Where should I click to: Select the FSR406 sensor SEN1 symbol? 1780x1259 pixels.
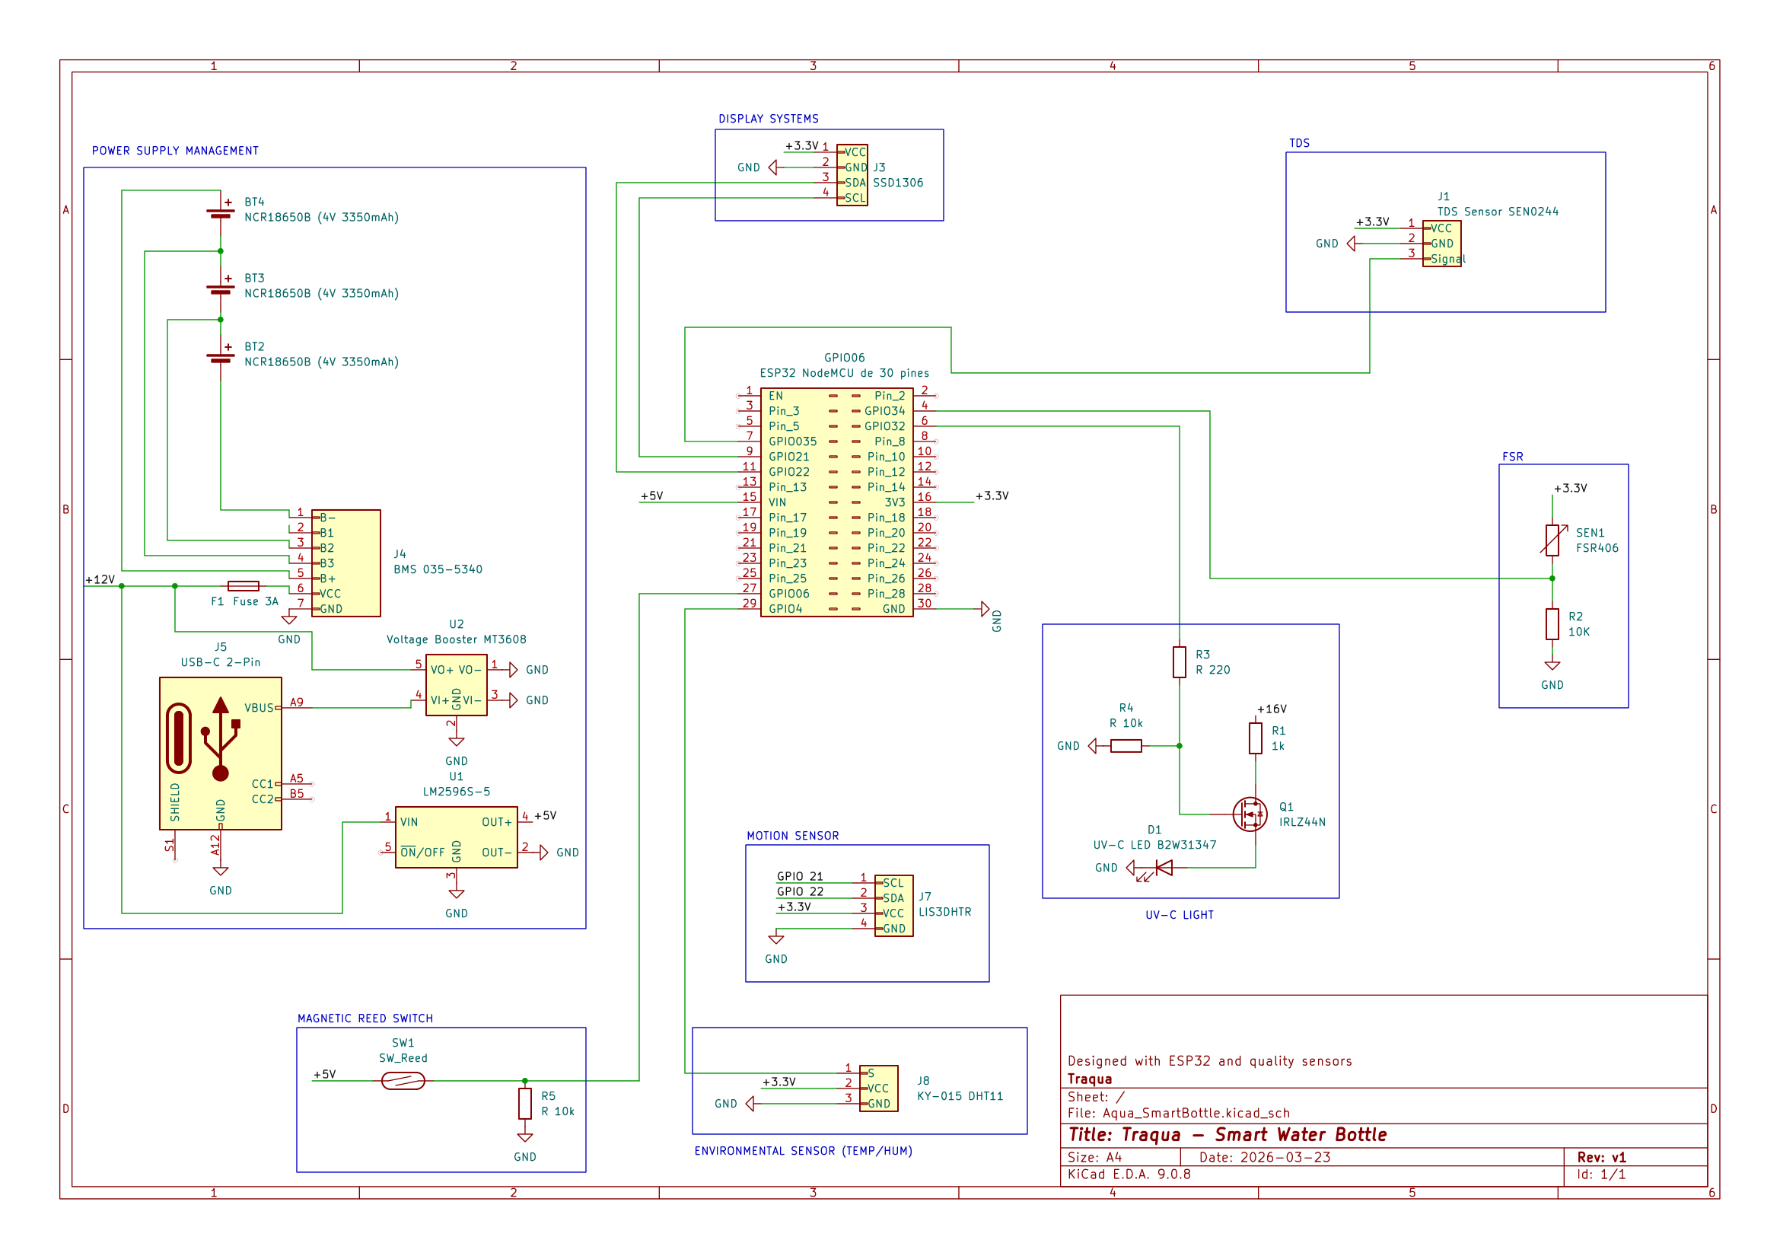pos(1551,540)
